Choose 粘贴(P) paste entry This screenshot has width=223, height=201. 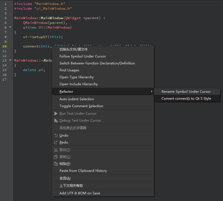pos(103,164)
